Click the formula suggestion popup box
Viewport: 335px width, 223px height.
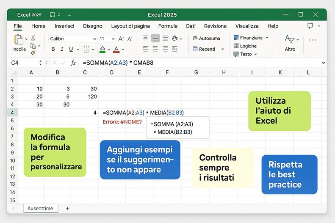point(177,128)
